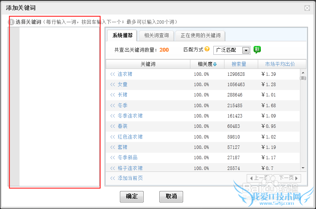This screenshot has height=209, width=316.
Task: Click the keyword list scrollbar thumb
Action: coord(303,78)
